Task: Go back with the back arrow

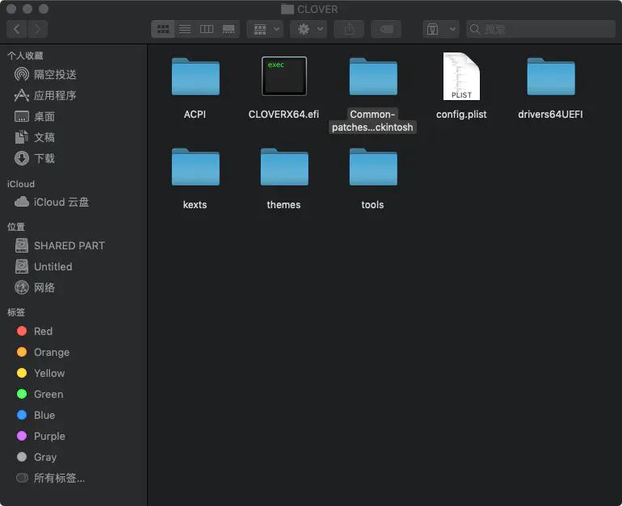Action: coord(17,29)
